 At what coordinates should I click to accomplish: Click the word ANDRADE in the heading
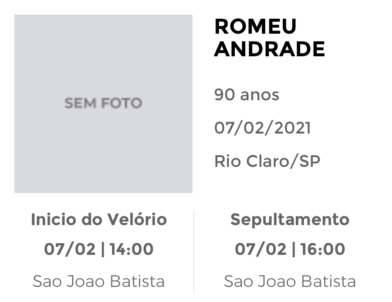click(x=269, y=49)
